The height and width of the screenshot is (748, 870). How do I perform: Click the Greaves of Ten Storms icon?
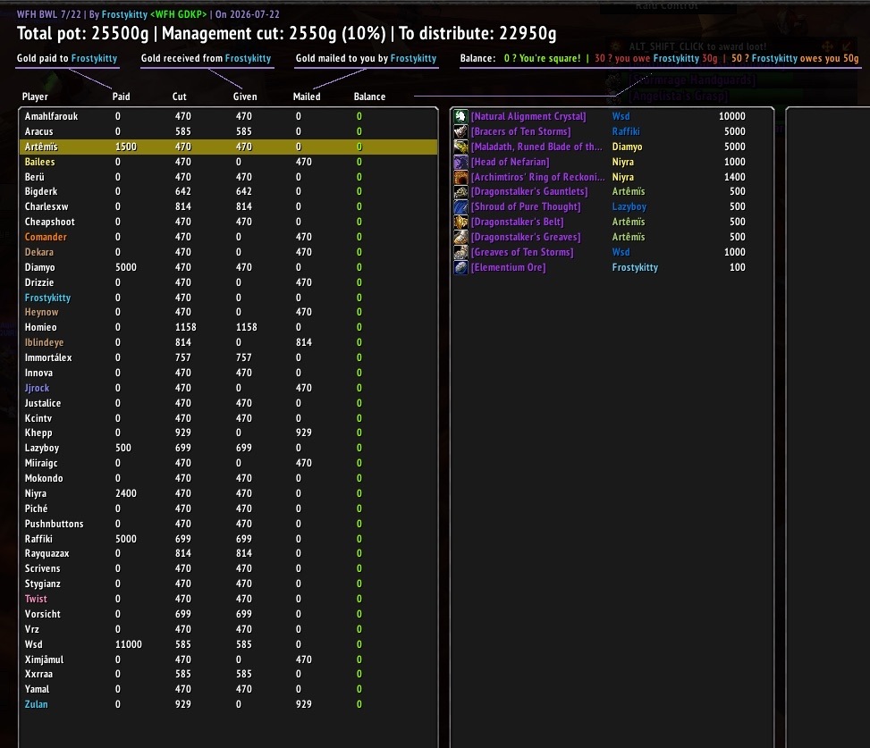(460, 252)
